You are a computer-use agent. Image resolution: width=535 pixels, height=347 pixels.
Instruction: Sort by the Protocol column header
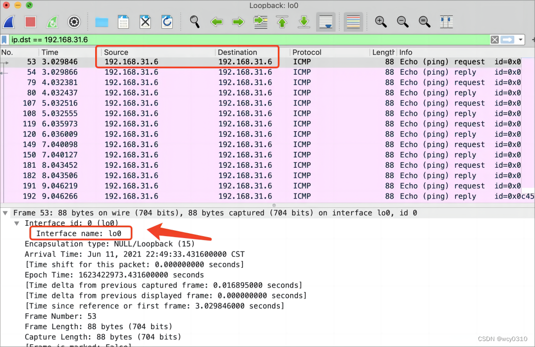pos(329,52)
